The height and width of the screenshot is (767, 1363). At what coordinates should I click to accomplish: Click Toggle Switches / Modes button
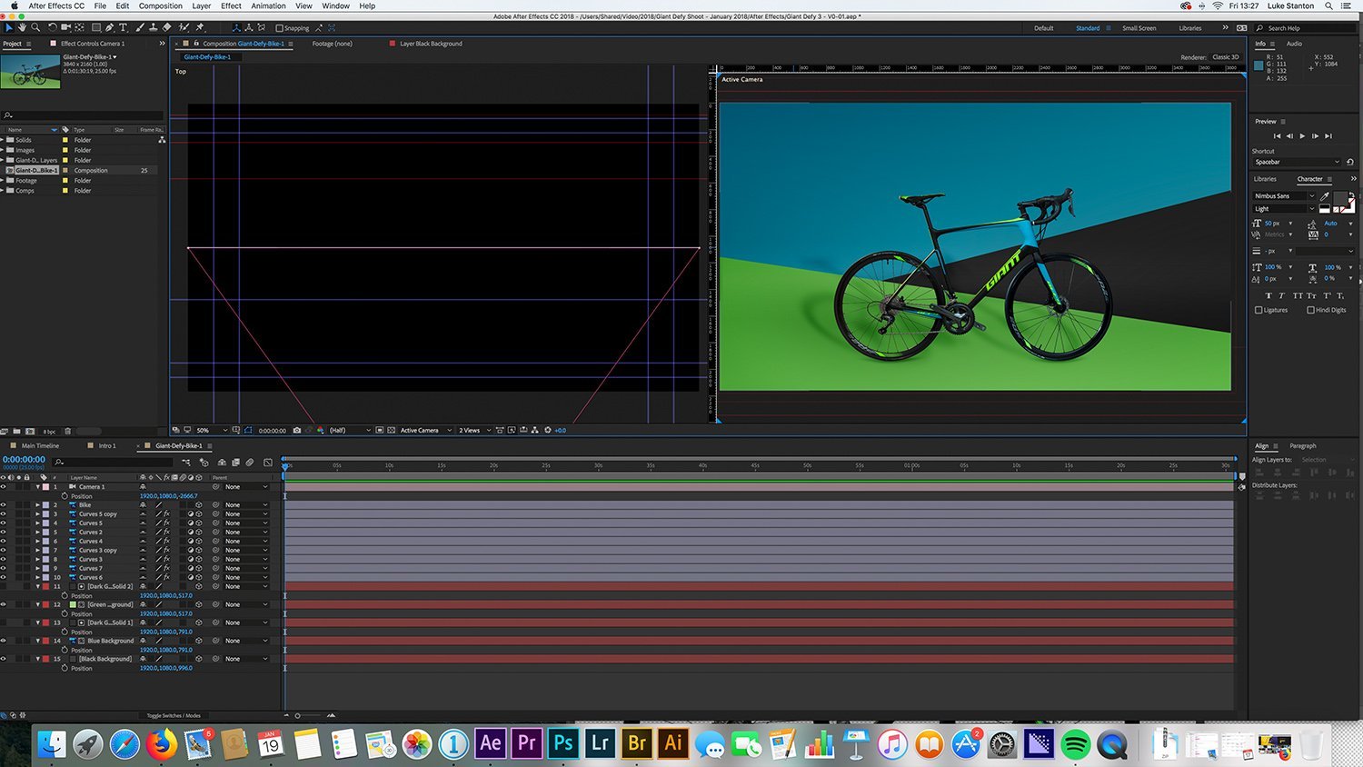tap(175, 715)
